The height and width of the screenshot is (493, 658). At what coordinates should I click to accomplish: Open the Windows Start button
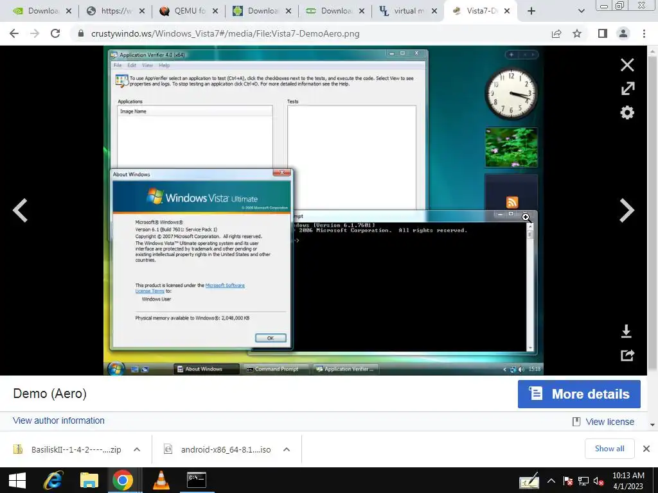(17, 480)
